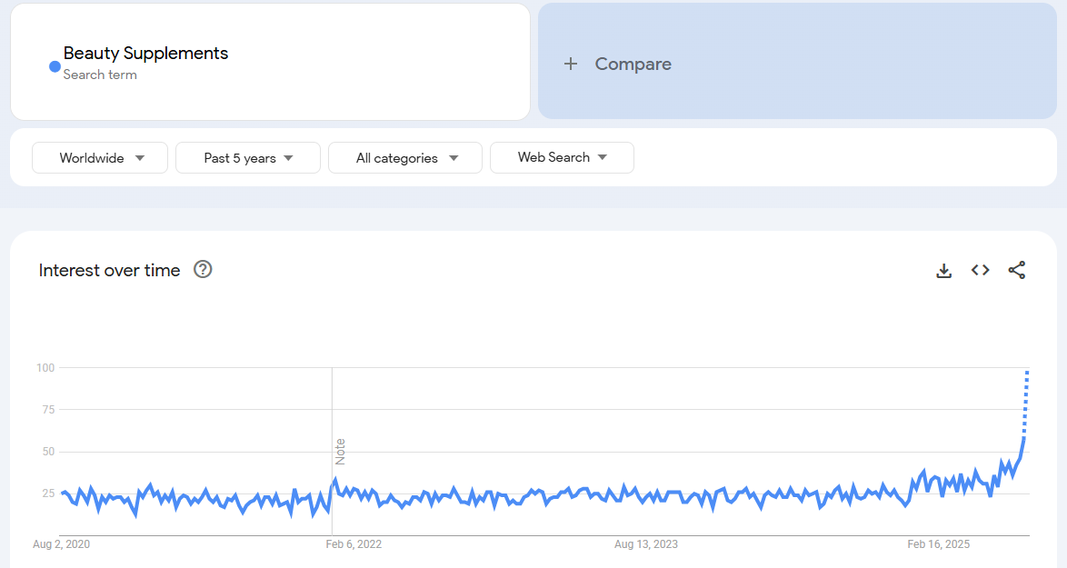Click the Feb 6, 2022 axis label
Viewport: 1067px width, 568px height.
point(354,544)
